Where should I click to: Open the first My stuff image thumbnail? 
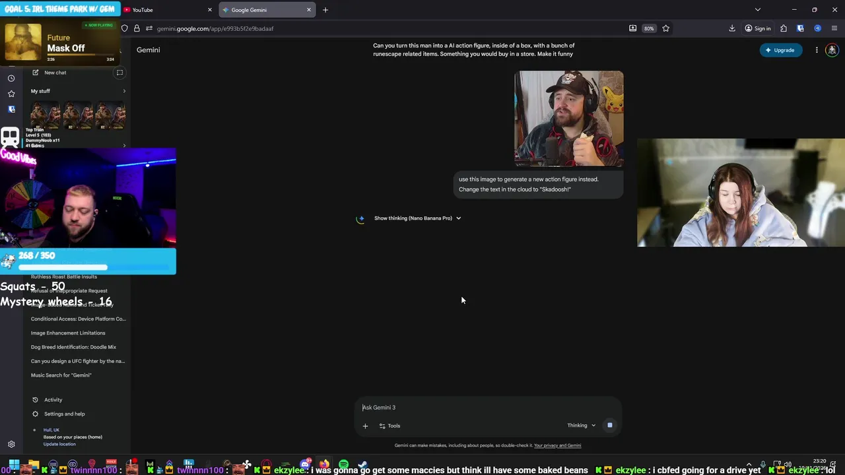pos(46,115)
